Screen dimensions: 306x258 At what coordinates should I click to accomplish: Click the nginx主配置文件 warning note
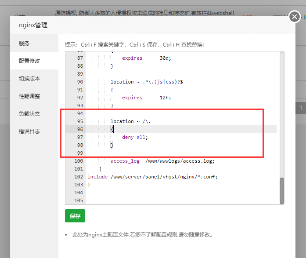pos(142,235)
